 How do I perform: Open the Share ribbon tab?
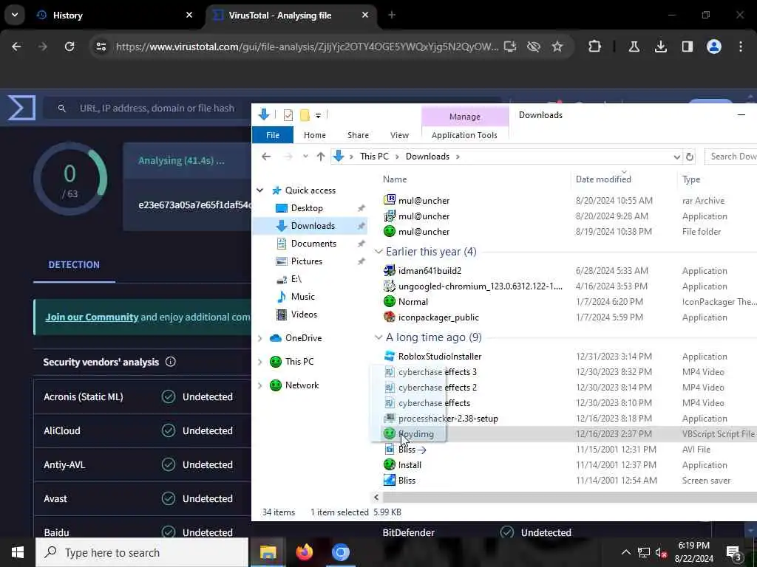359,135
